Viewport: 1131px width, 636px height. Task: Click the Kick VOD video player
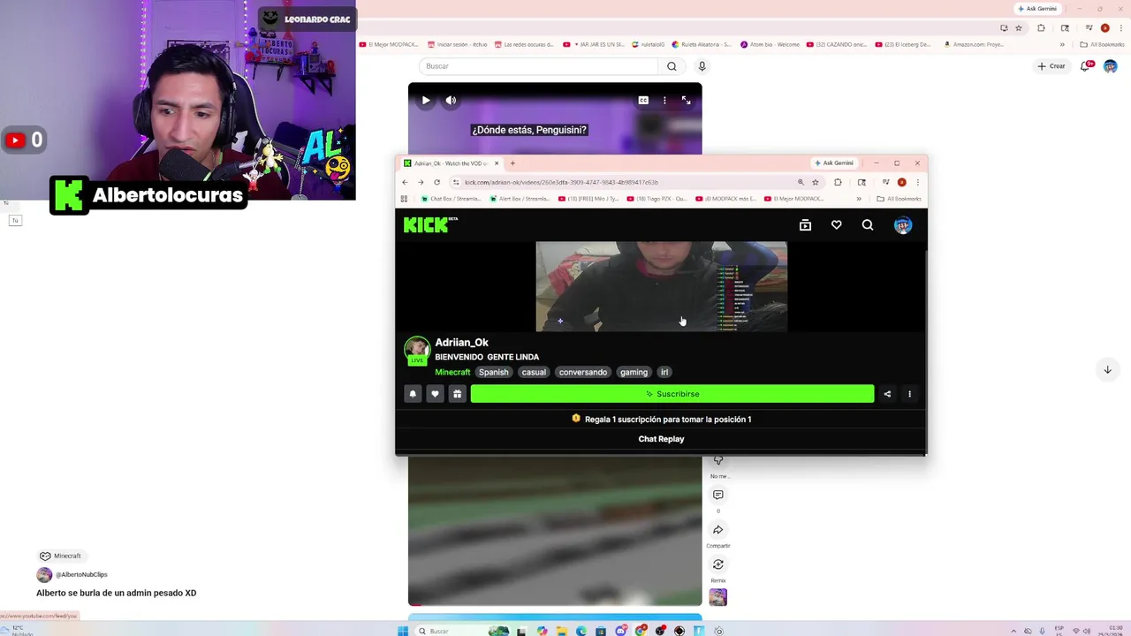(661, 286)
